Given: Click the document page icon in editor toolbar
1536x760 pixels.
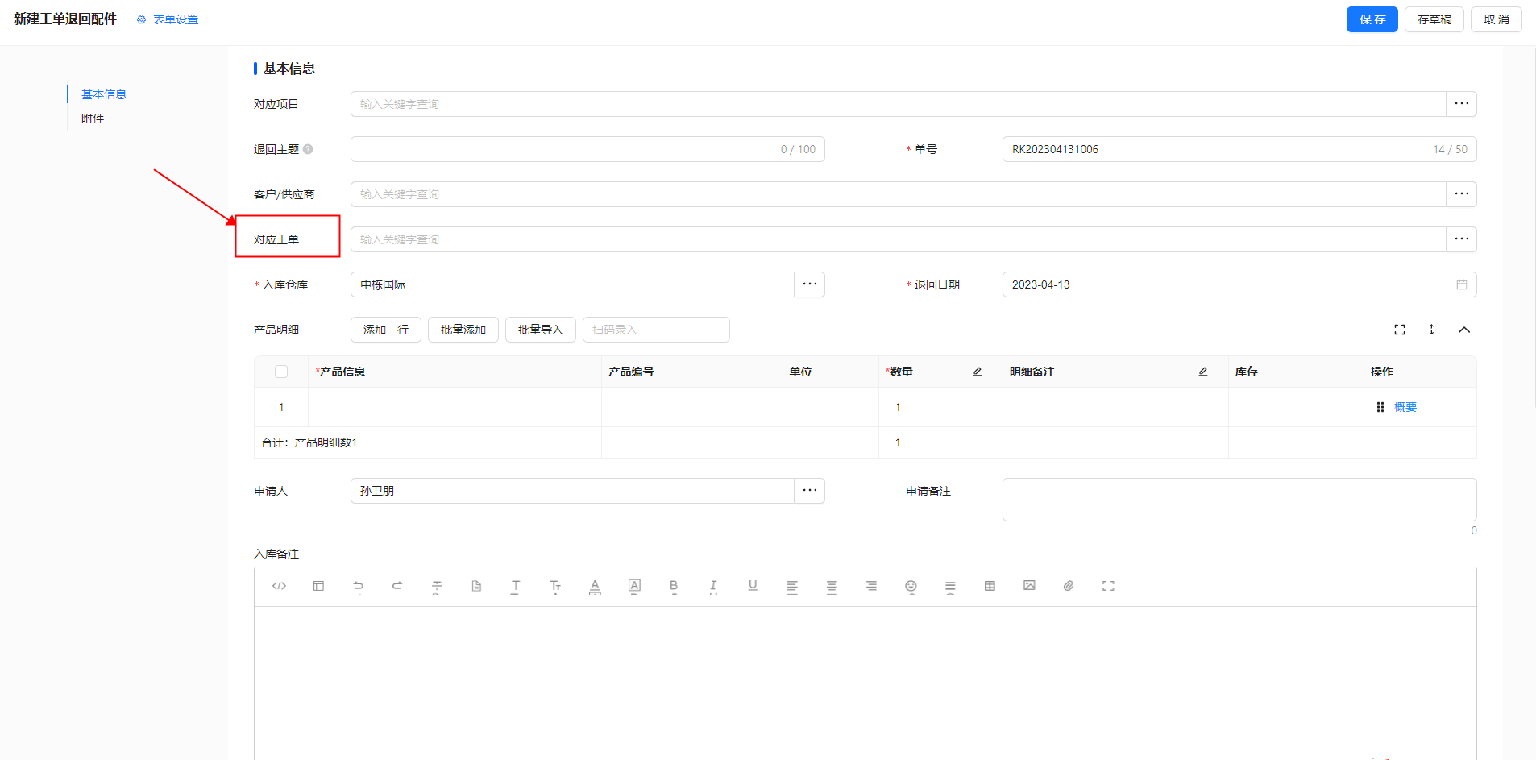Looking at the screenshot, I should point(476,586).
